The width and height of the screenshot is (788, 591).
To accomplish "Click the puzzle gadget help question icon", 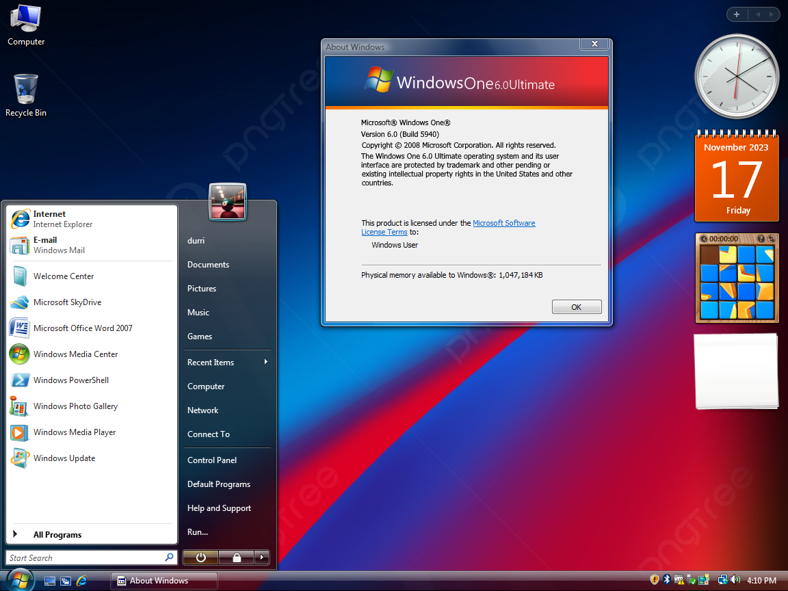I will (761, 239).
